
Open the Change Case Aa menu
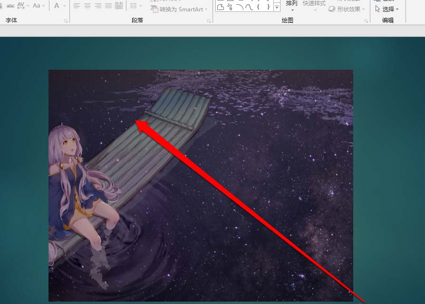[38, 6]
